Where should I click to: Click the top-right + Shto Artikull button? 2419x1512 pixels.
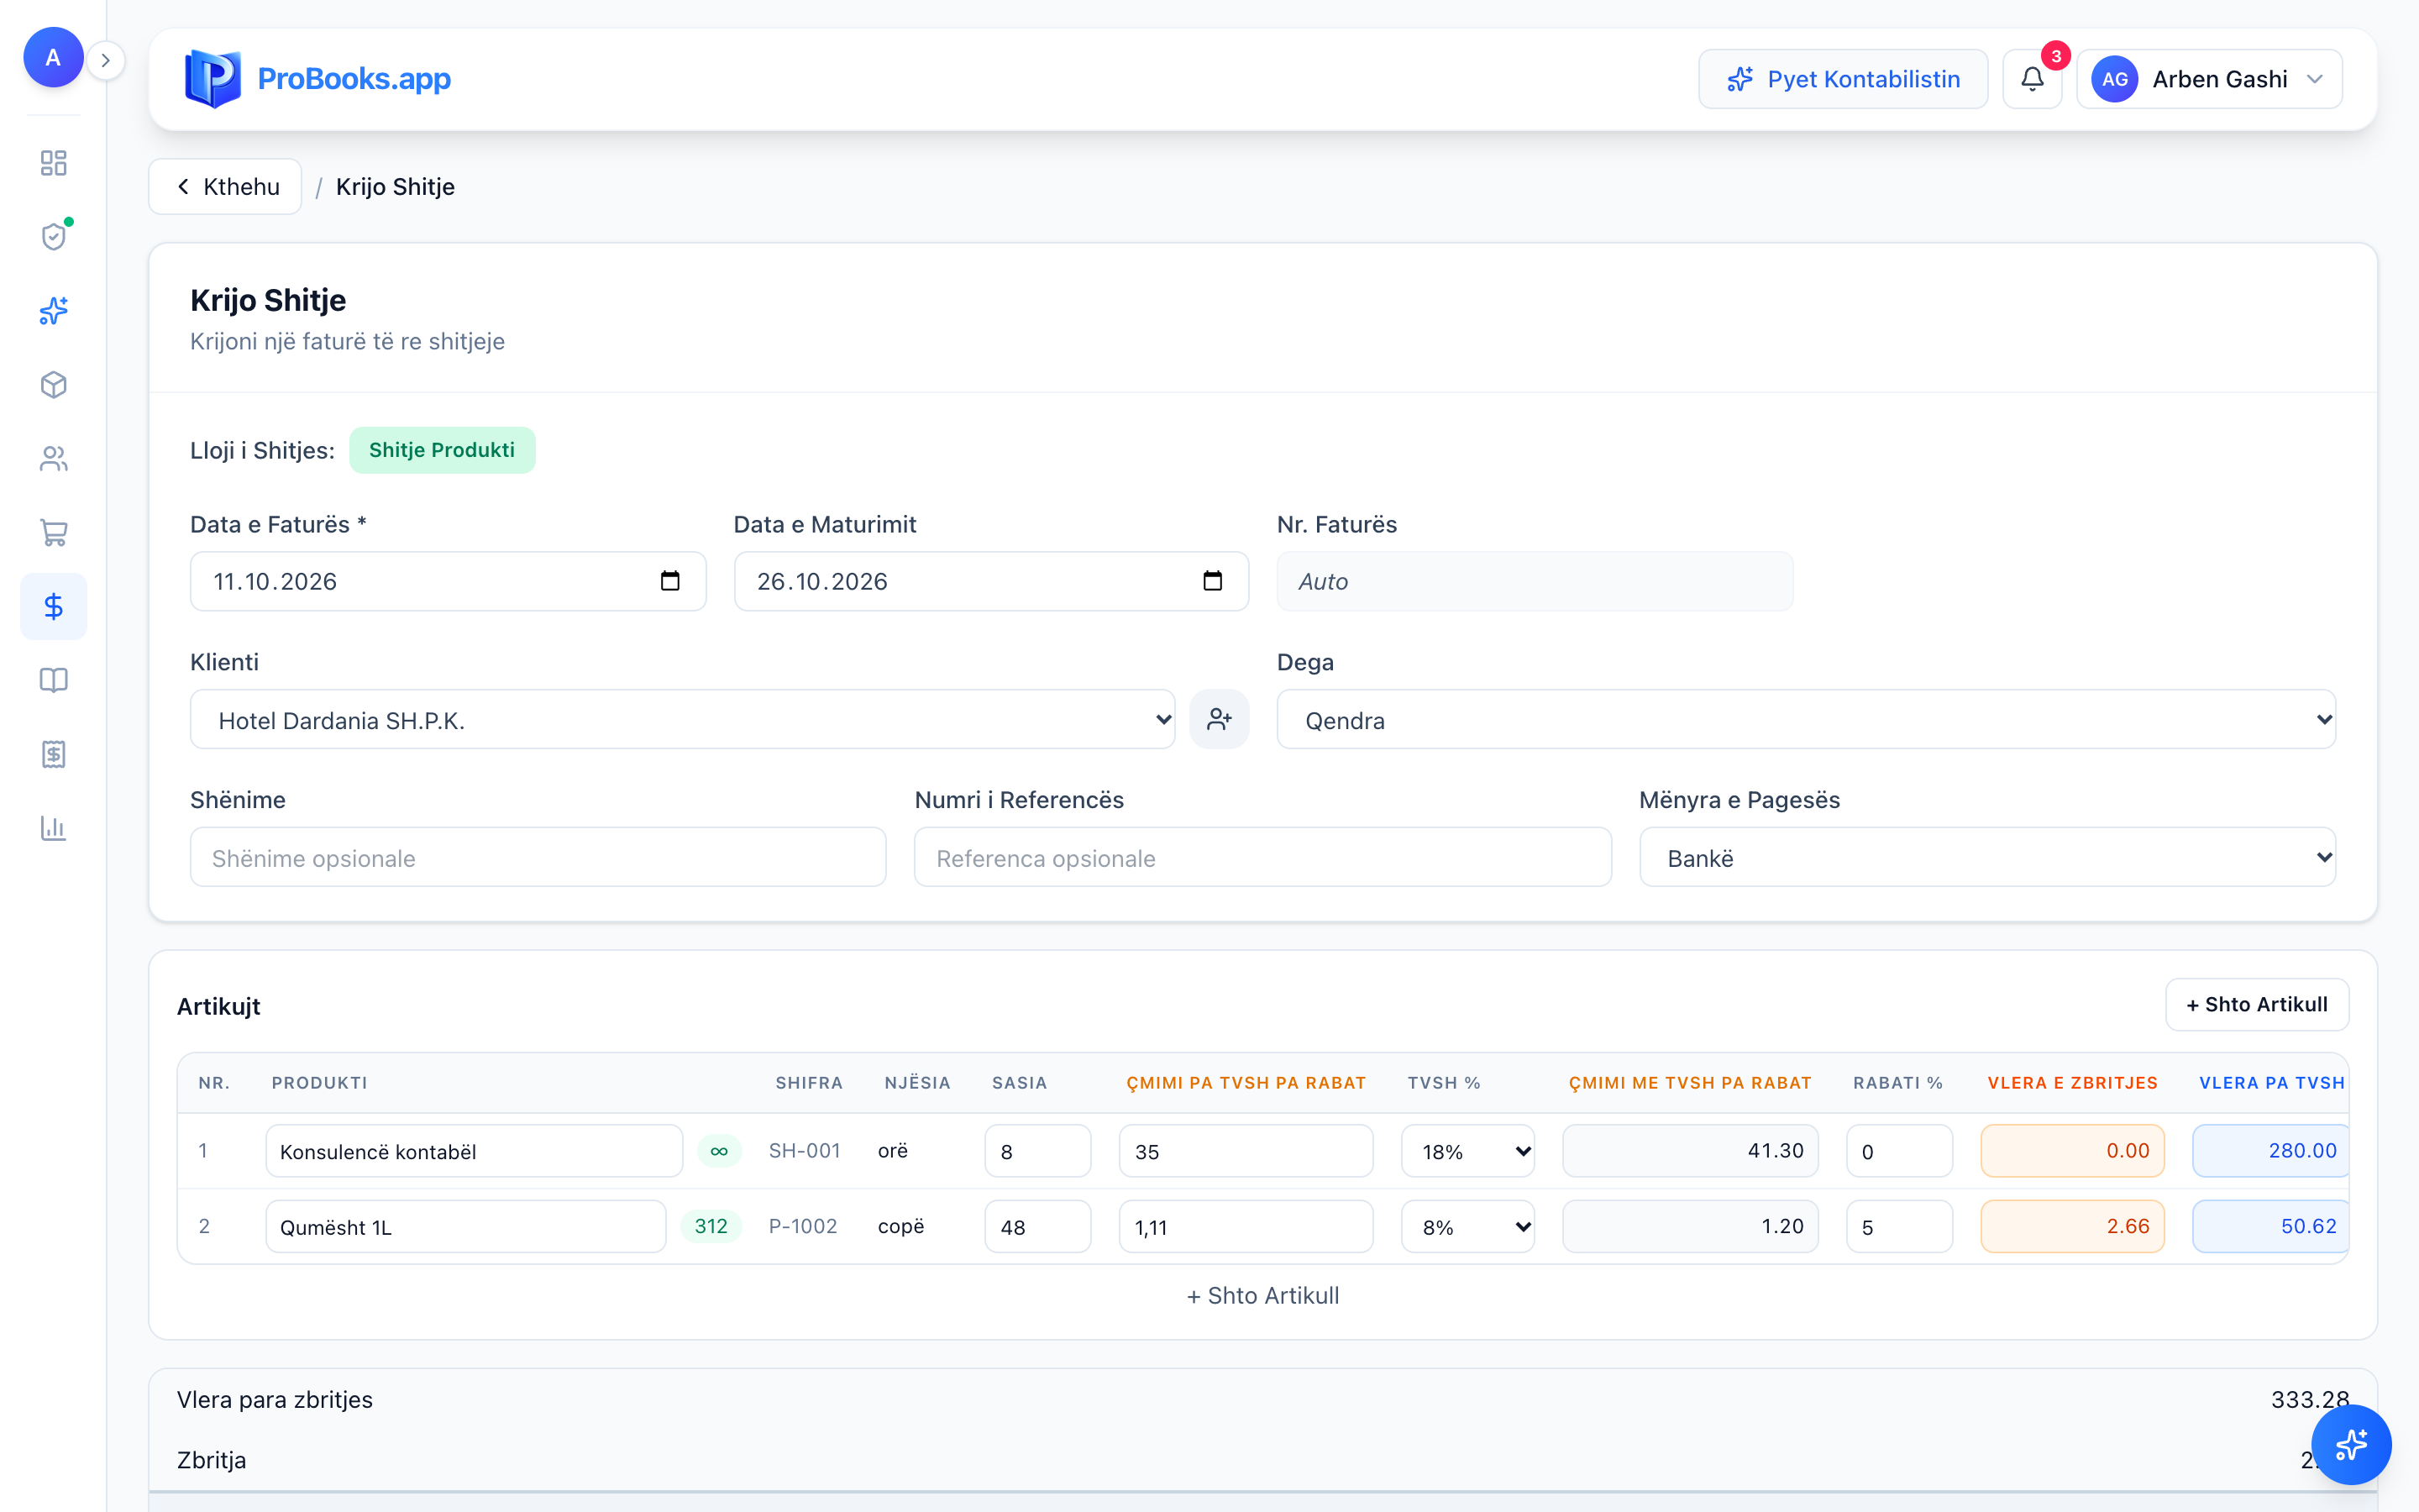pos(2257,1004)
